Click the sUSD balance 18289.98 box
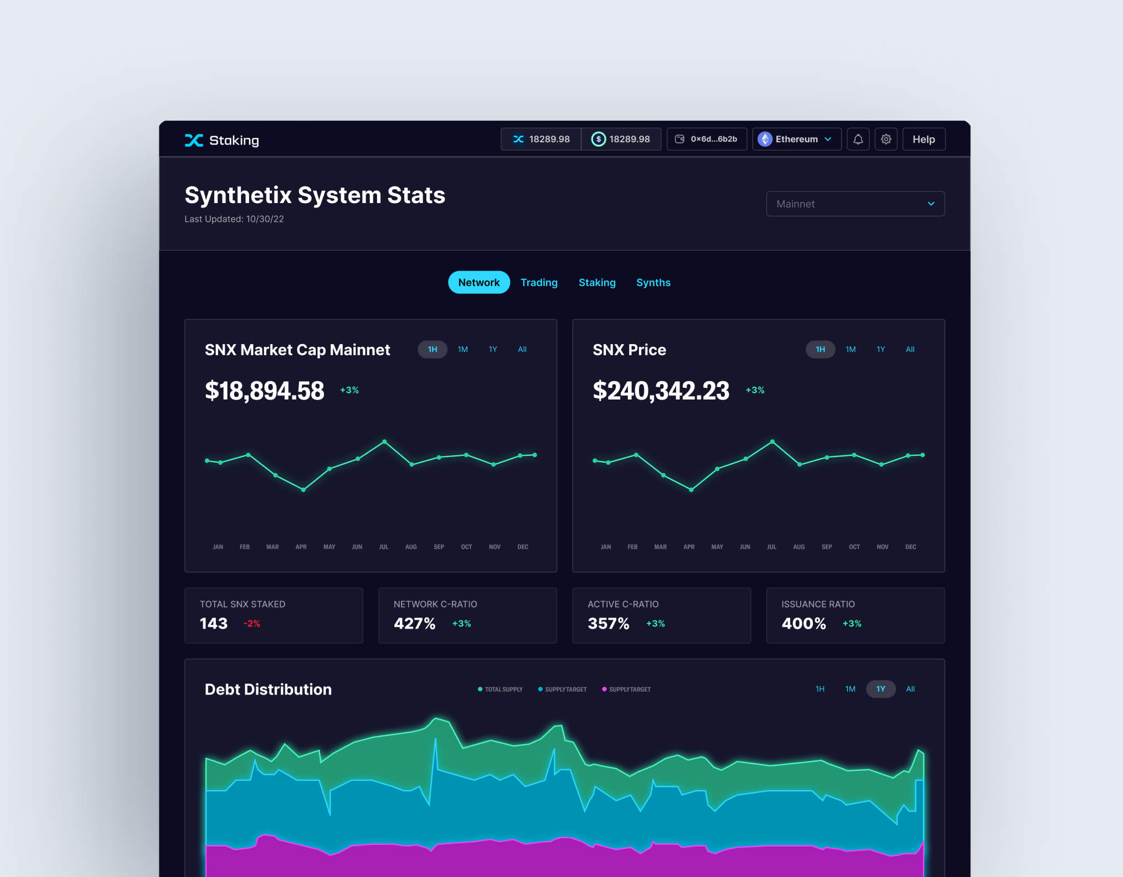This screenshot has height=877, width=1123. pos(621,139)
